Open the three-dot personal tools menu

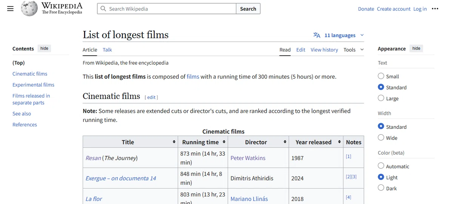(x=435, y=9)
